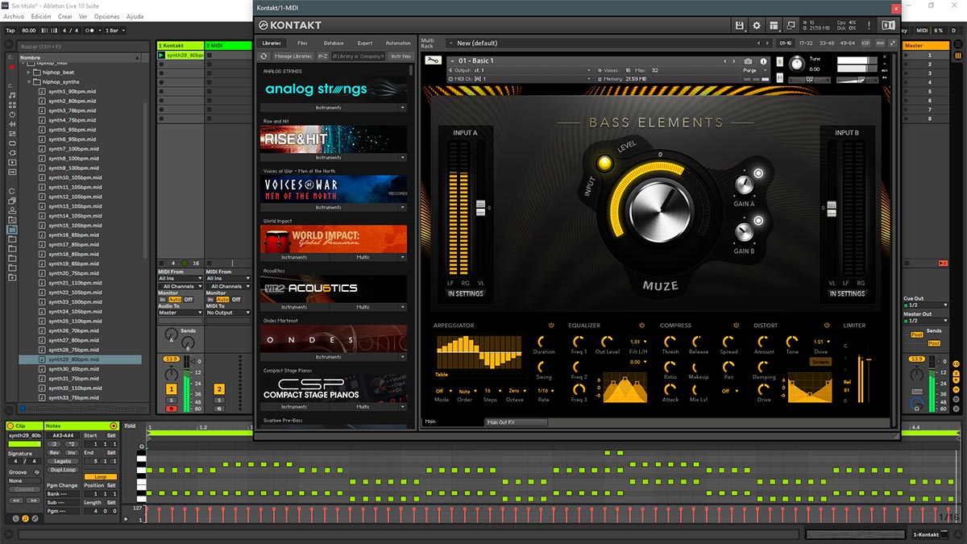Open the Arpeggiator Order dropdown showing Note
Viewport: 967px width, 544px height.
466,391
